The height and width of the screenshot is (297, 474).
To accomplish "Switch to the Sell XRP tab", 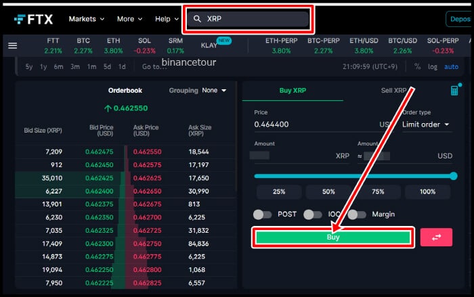I will [x=393, y=91].
